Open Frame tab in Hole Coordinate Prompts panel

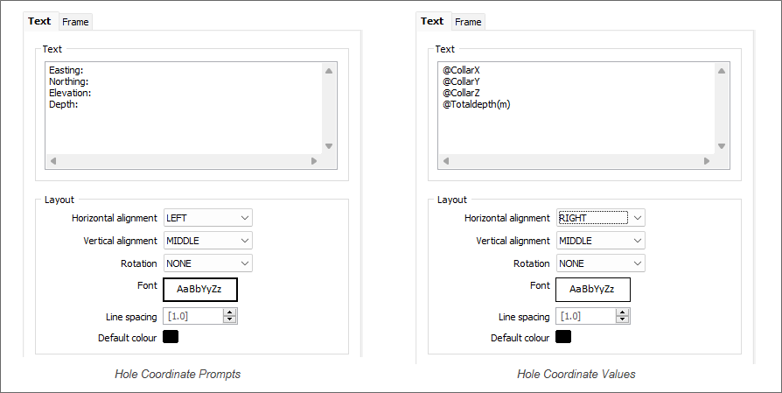75,22
